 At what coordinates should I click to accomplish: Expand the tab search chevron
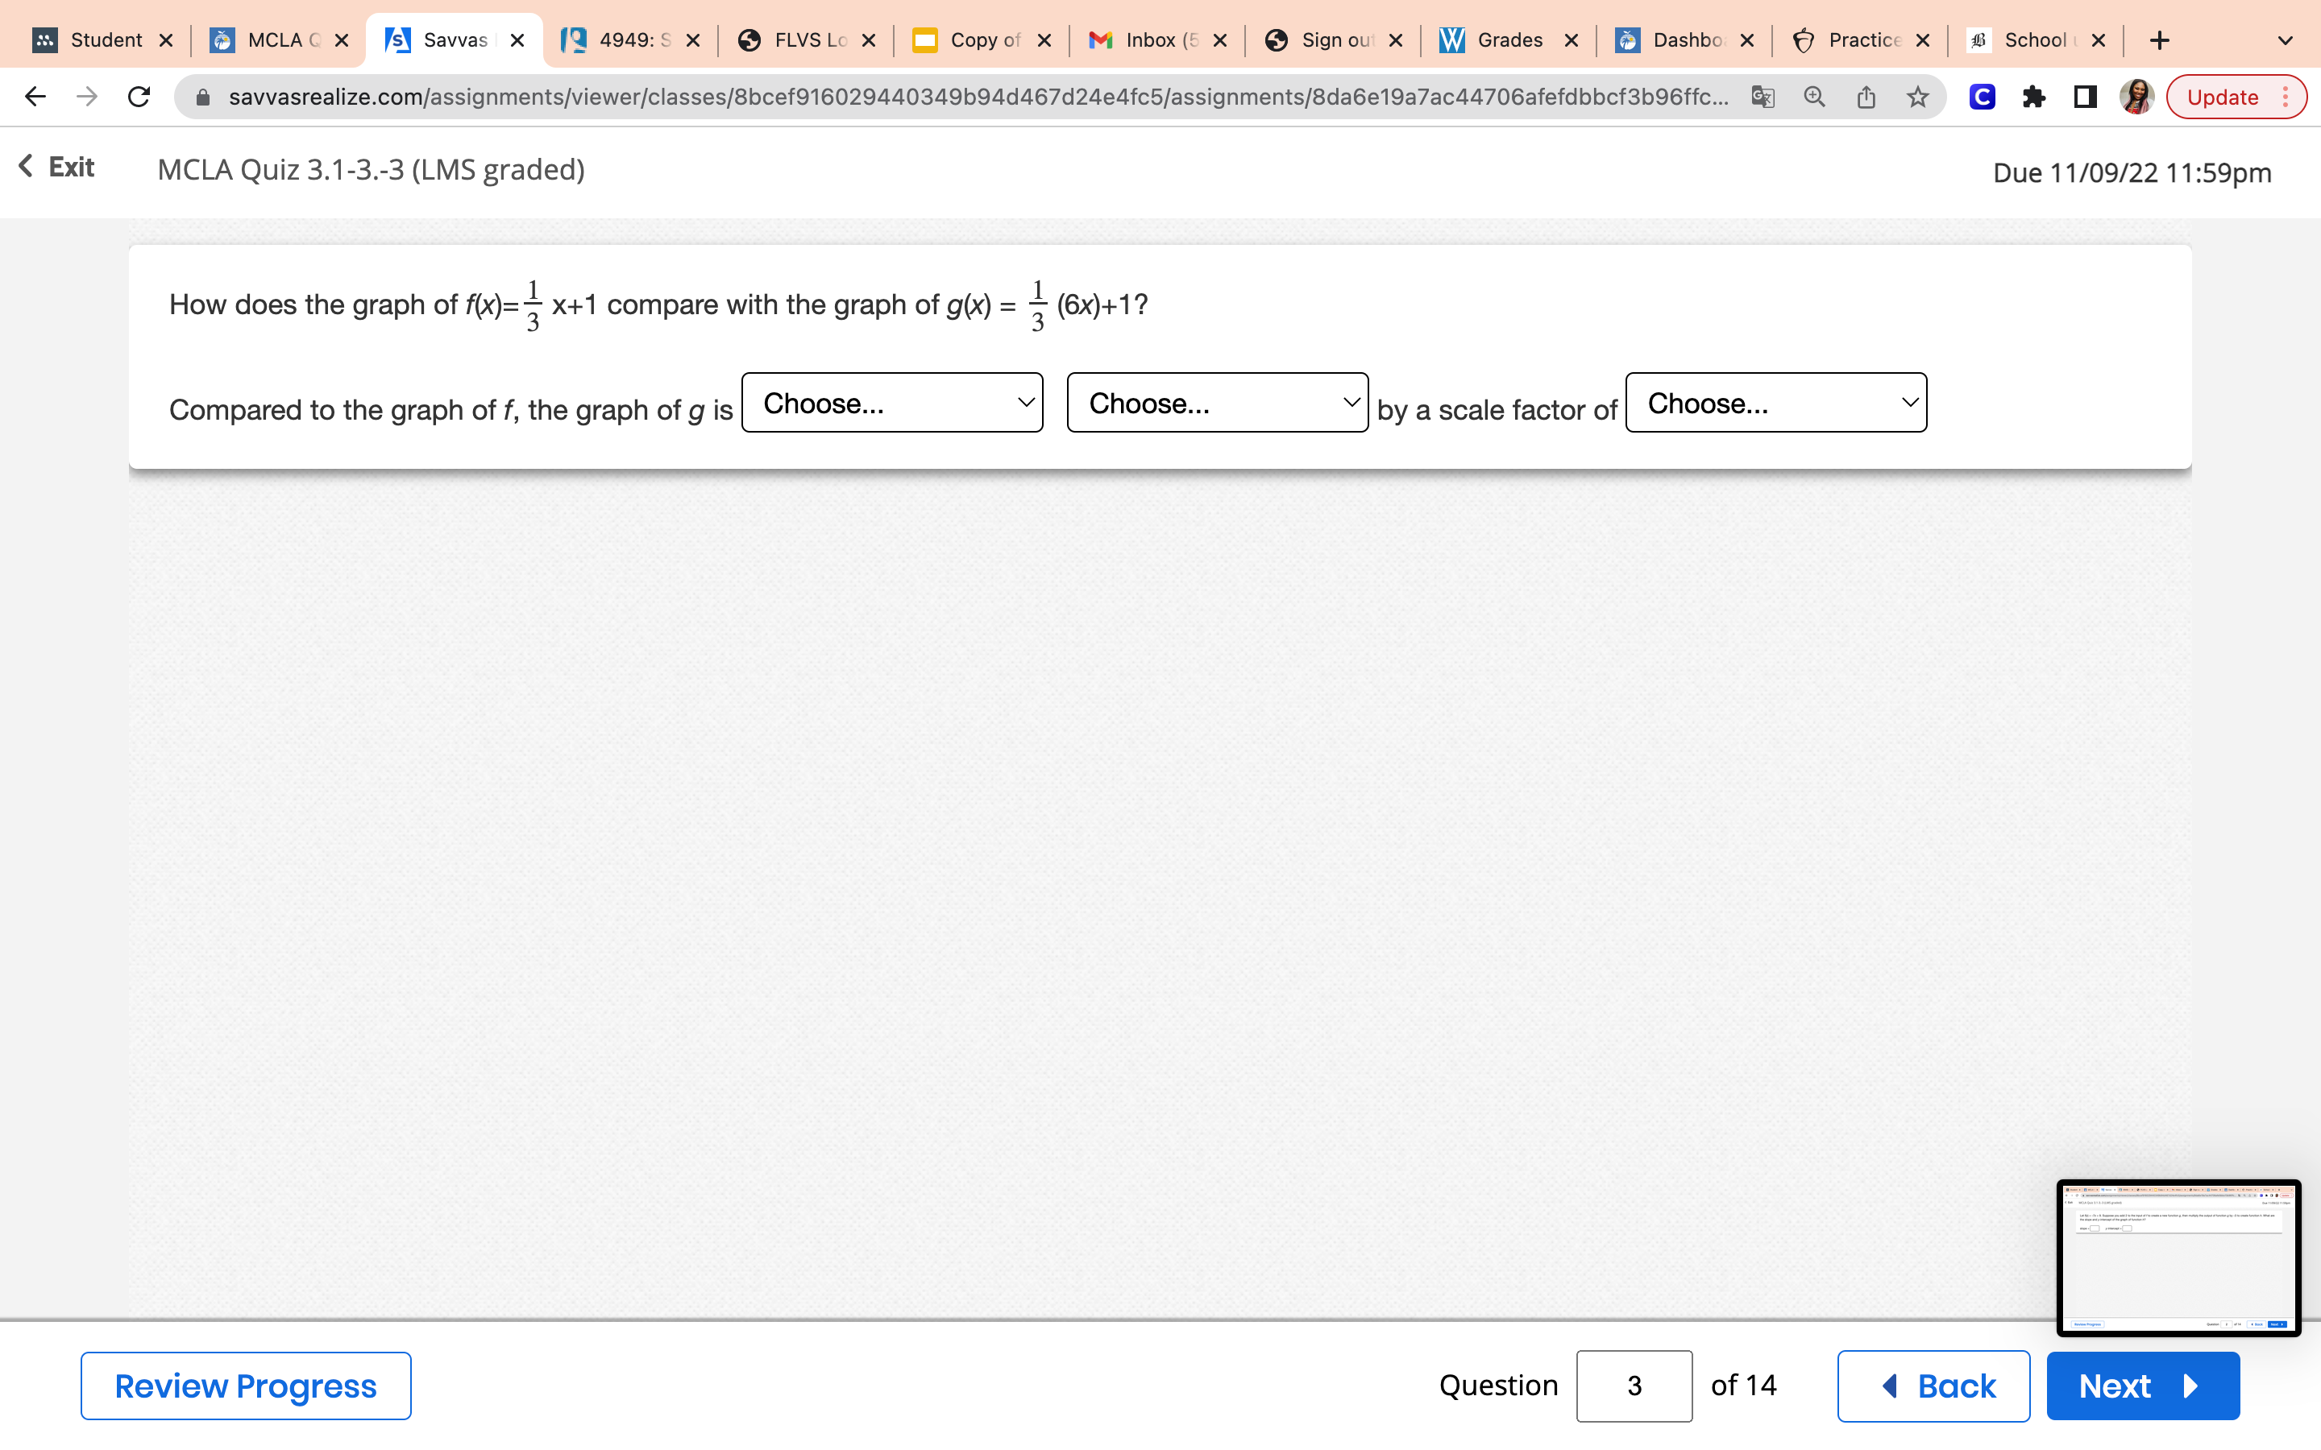2285,40
